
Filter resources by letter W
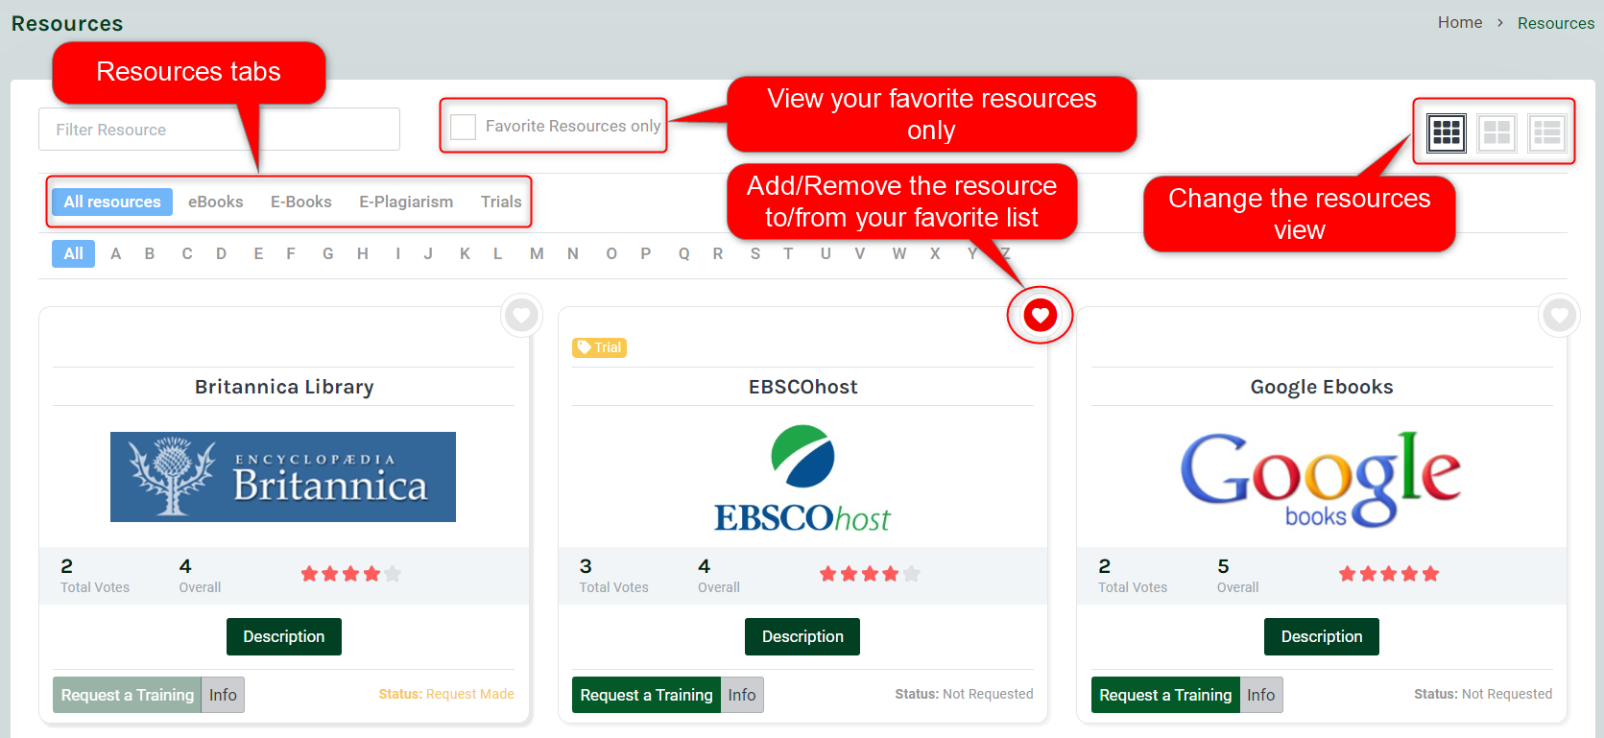point(899,253)
